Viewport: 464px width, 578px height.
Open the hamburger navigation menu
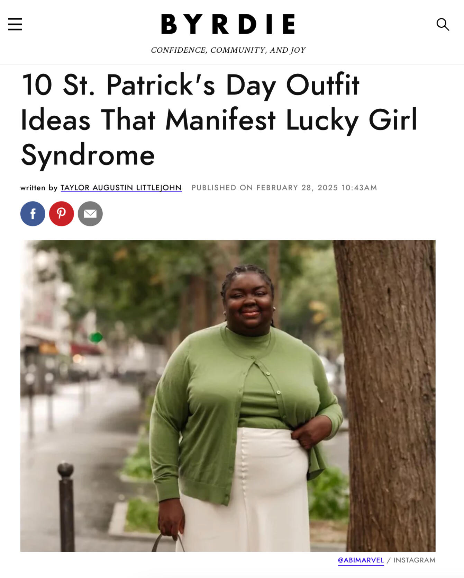pos(15,24)
